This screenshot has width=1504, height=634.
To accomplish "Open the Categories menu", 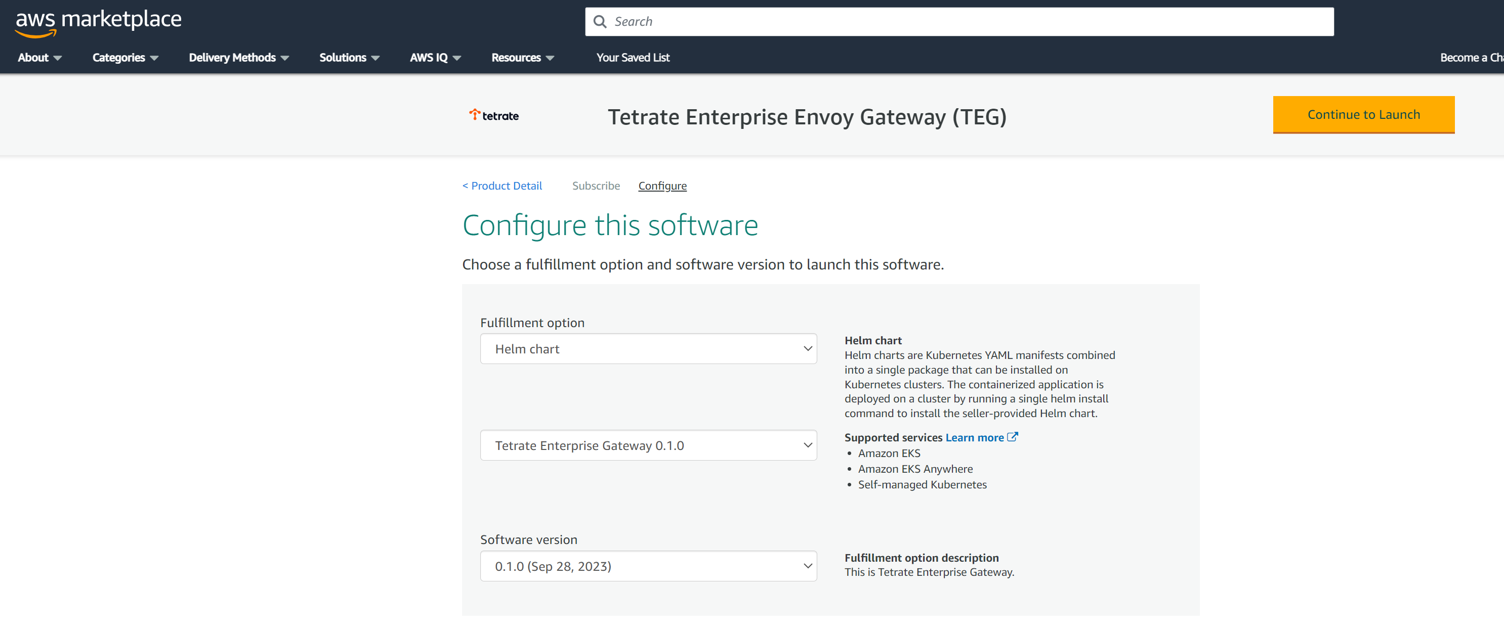I will point(126,57).
